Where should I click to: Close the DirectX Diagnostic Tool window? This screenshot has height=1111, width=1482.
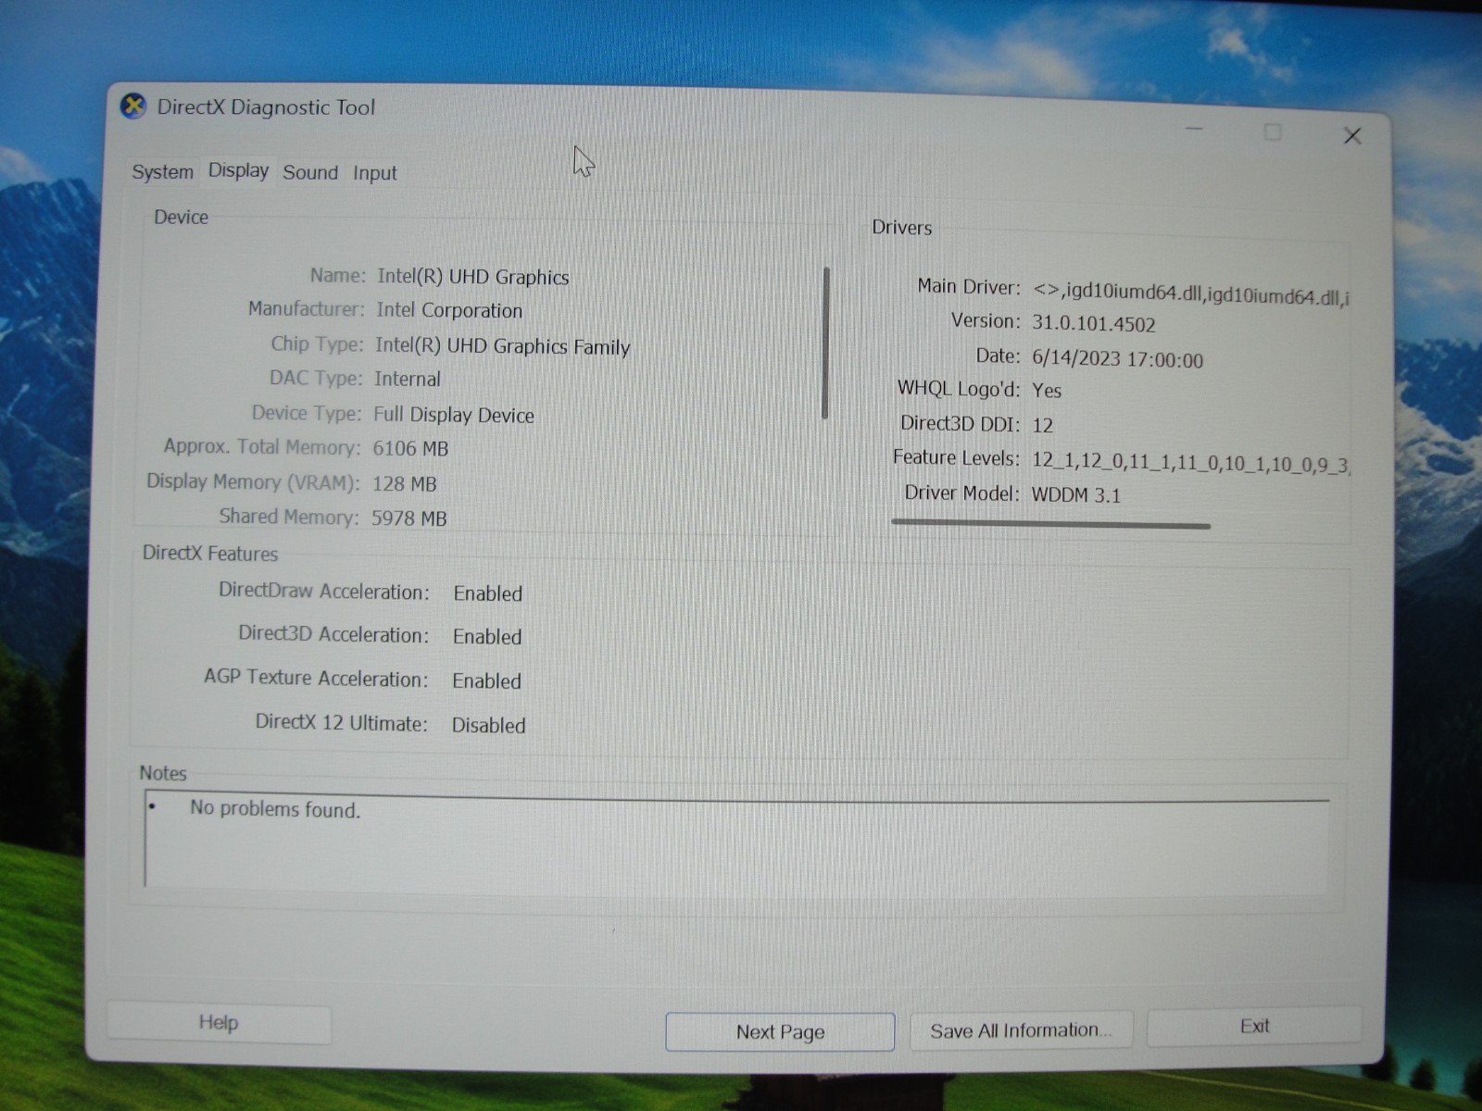(x=1352, y=136)
